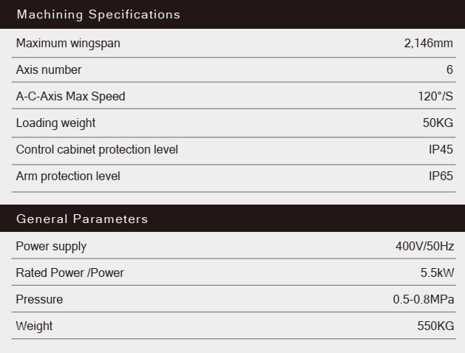
Task: Click the 400V/50Hz power supply value
Action: pyautogui.click(x=424, y=247)
